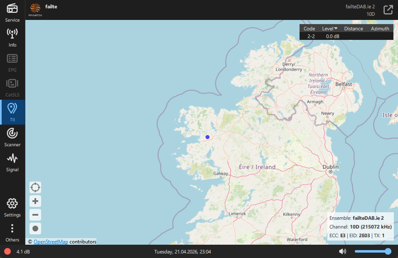Sort table by Level column
This screenshot has height=258, width=398.
tap(329, 28)
